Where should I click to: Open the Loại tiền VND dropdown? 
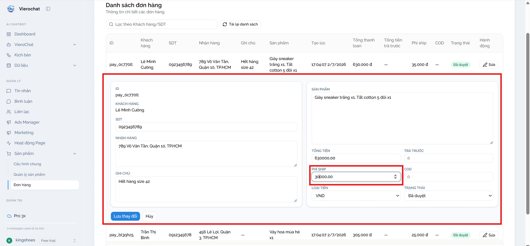pos(356,196)
